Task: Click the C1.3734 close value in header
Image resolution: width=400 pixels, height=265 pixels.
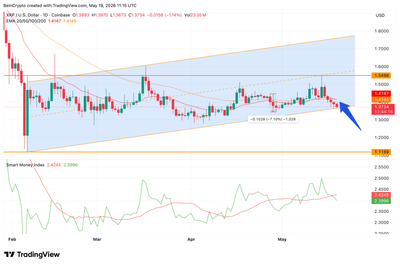Action: pos(136,15)
